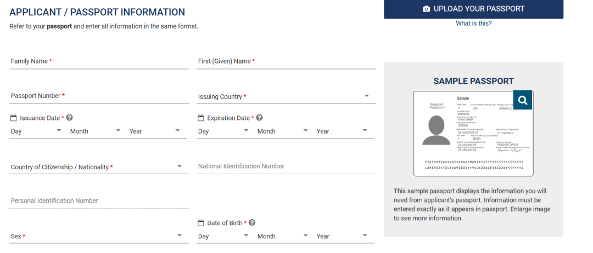Click the Date of Birth help icon
Viewport: 593px width, 253px height.
[252, 223]
